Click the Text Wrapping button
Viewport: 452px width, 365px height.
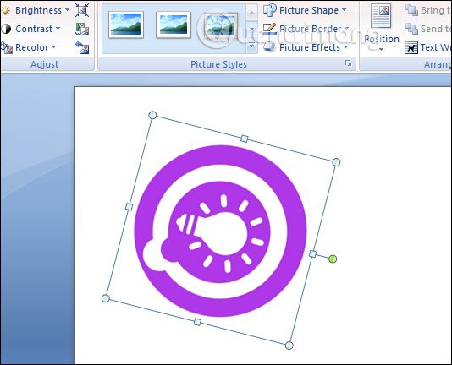[x=428, y=47]
